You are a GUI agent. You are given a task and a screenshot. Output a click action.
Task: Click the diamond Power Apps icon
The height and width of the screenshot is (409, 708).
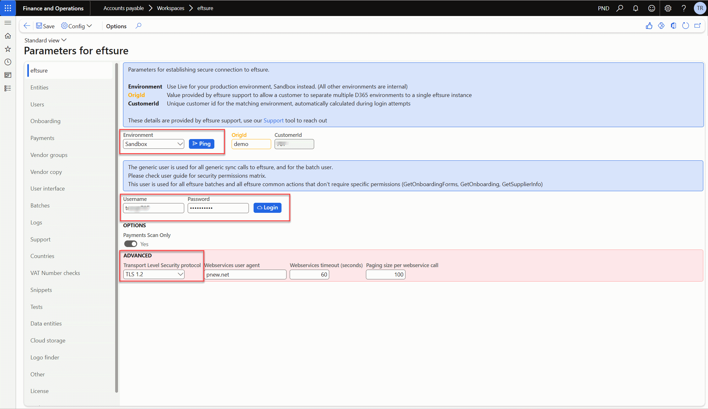[x=661, y=26]
